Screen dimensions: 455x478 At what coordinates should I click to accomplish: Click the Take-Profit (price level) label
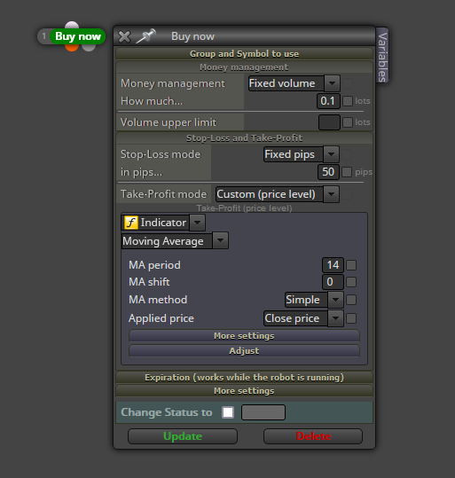click(244, 208)
